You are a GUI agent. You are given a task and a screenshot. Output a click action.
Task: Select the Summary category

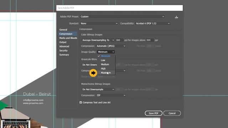click(x=64, y=55)
